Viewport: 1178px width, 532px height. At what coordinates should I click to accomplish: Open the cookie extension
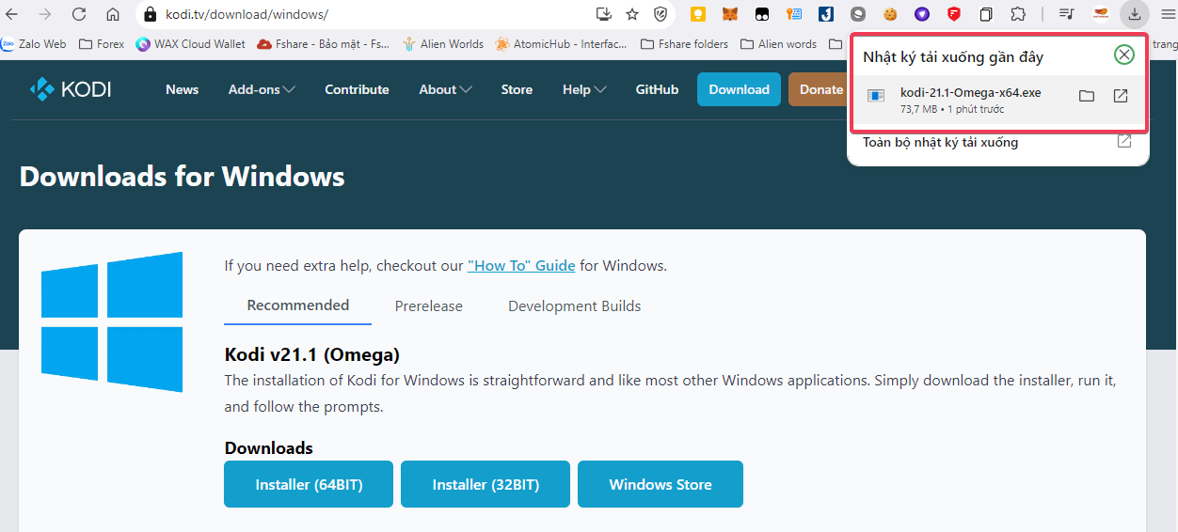point(890,14)
